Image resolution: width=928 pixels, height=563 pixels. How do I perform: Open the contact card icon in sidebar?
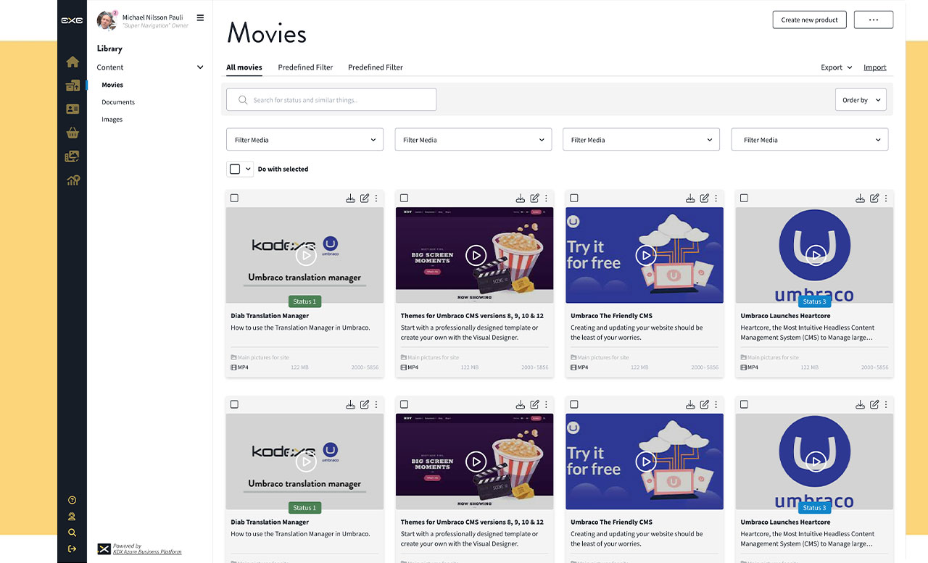72,109
